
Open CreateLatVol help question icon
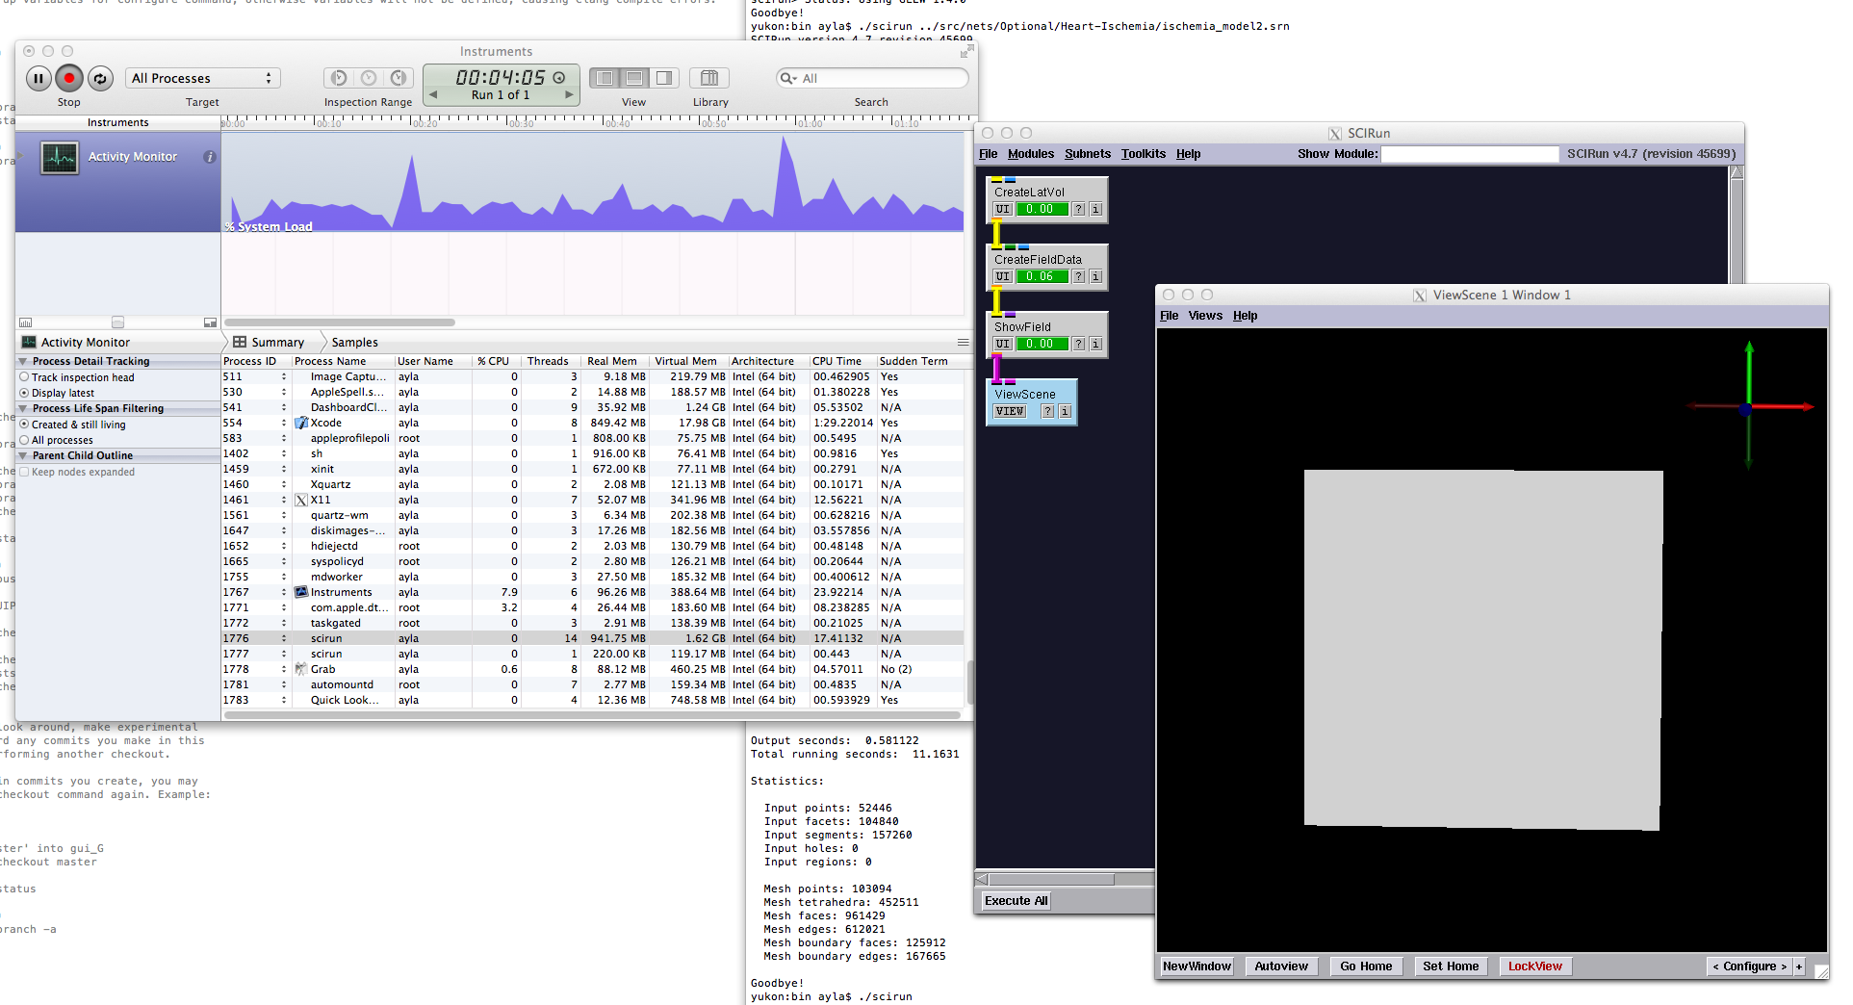(x=1079, y=209)
